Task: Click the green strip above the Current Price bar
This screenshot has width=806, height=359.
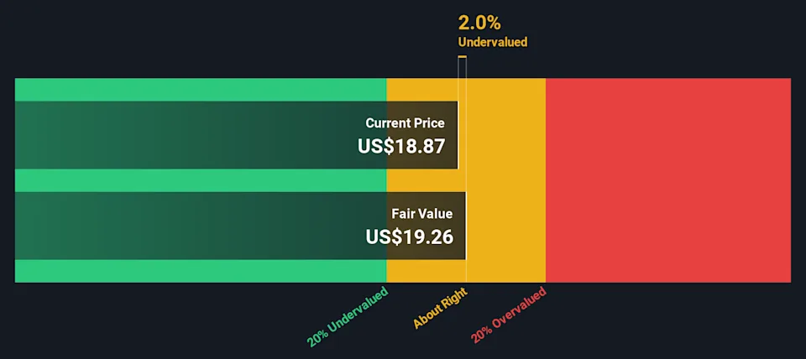Action: tap(201, 90)
